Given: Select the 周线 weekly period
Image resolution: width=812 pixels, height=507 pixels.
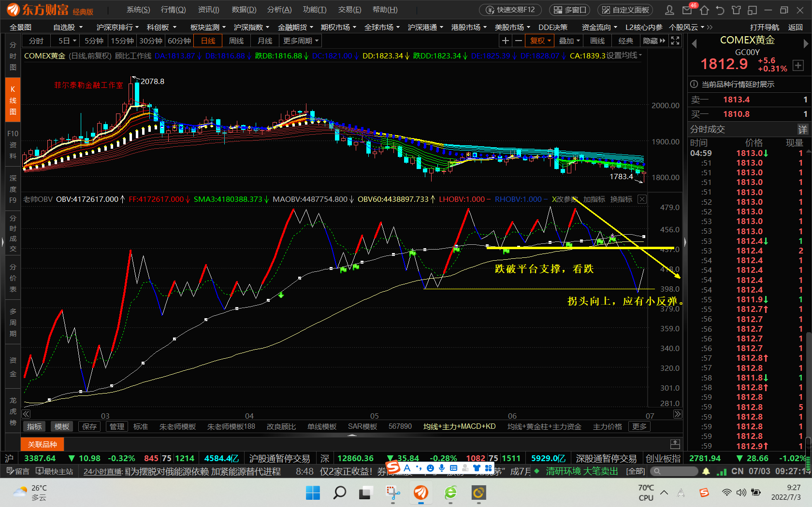Looking at the screenshot, I should 236,41.
